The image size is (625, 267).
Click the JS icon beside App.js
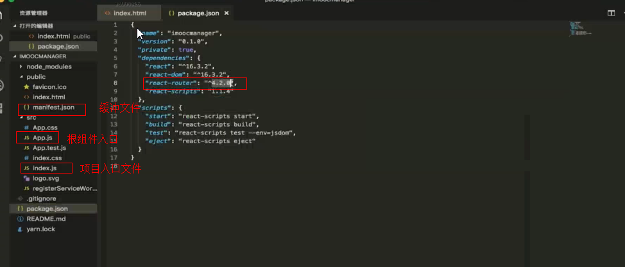[26, 138]
